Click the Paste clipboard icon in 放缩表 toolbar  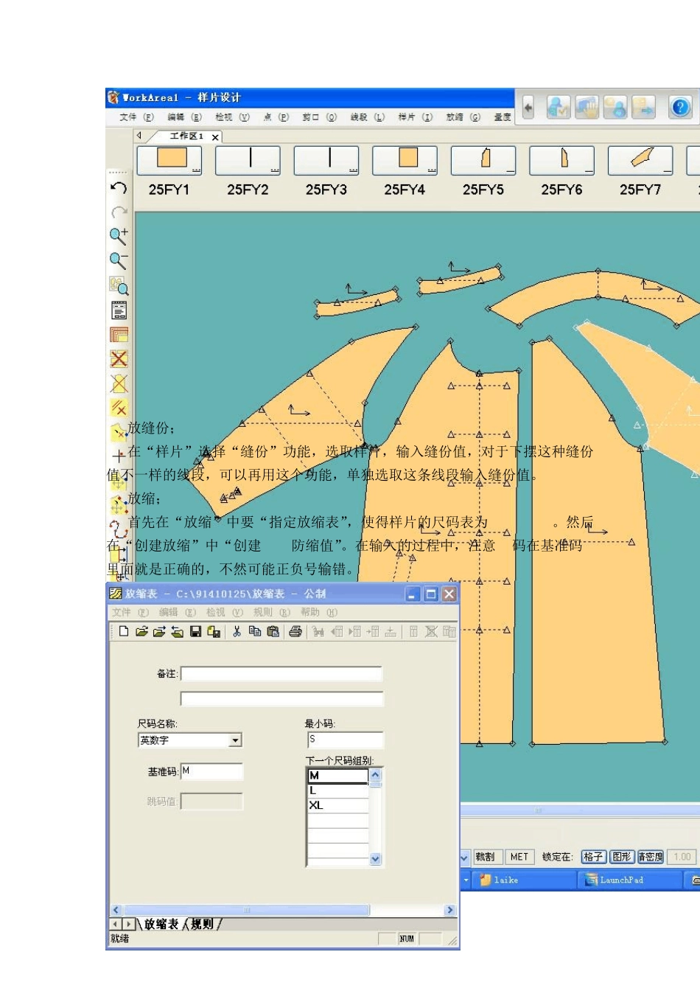273,632
